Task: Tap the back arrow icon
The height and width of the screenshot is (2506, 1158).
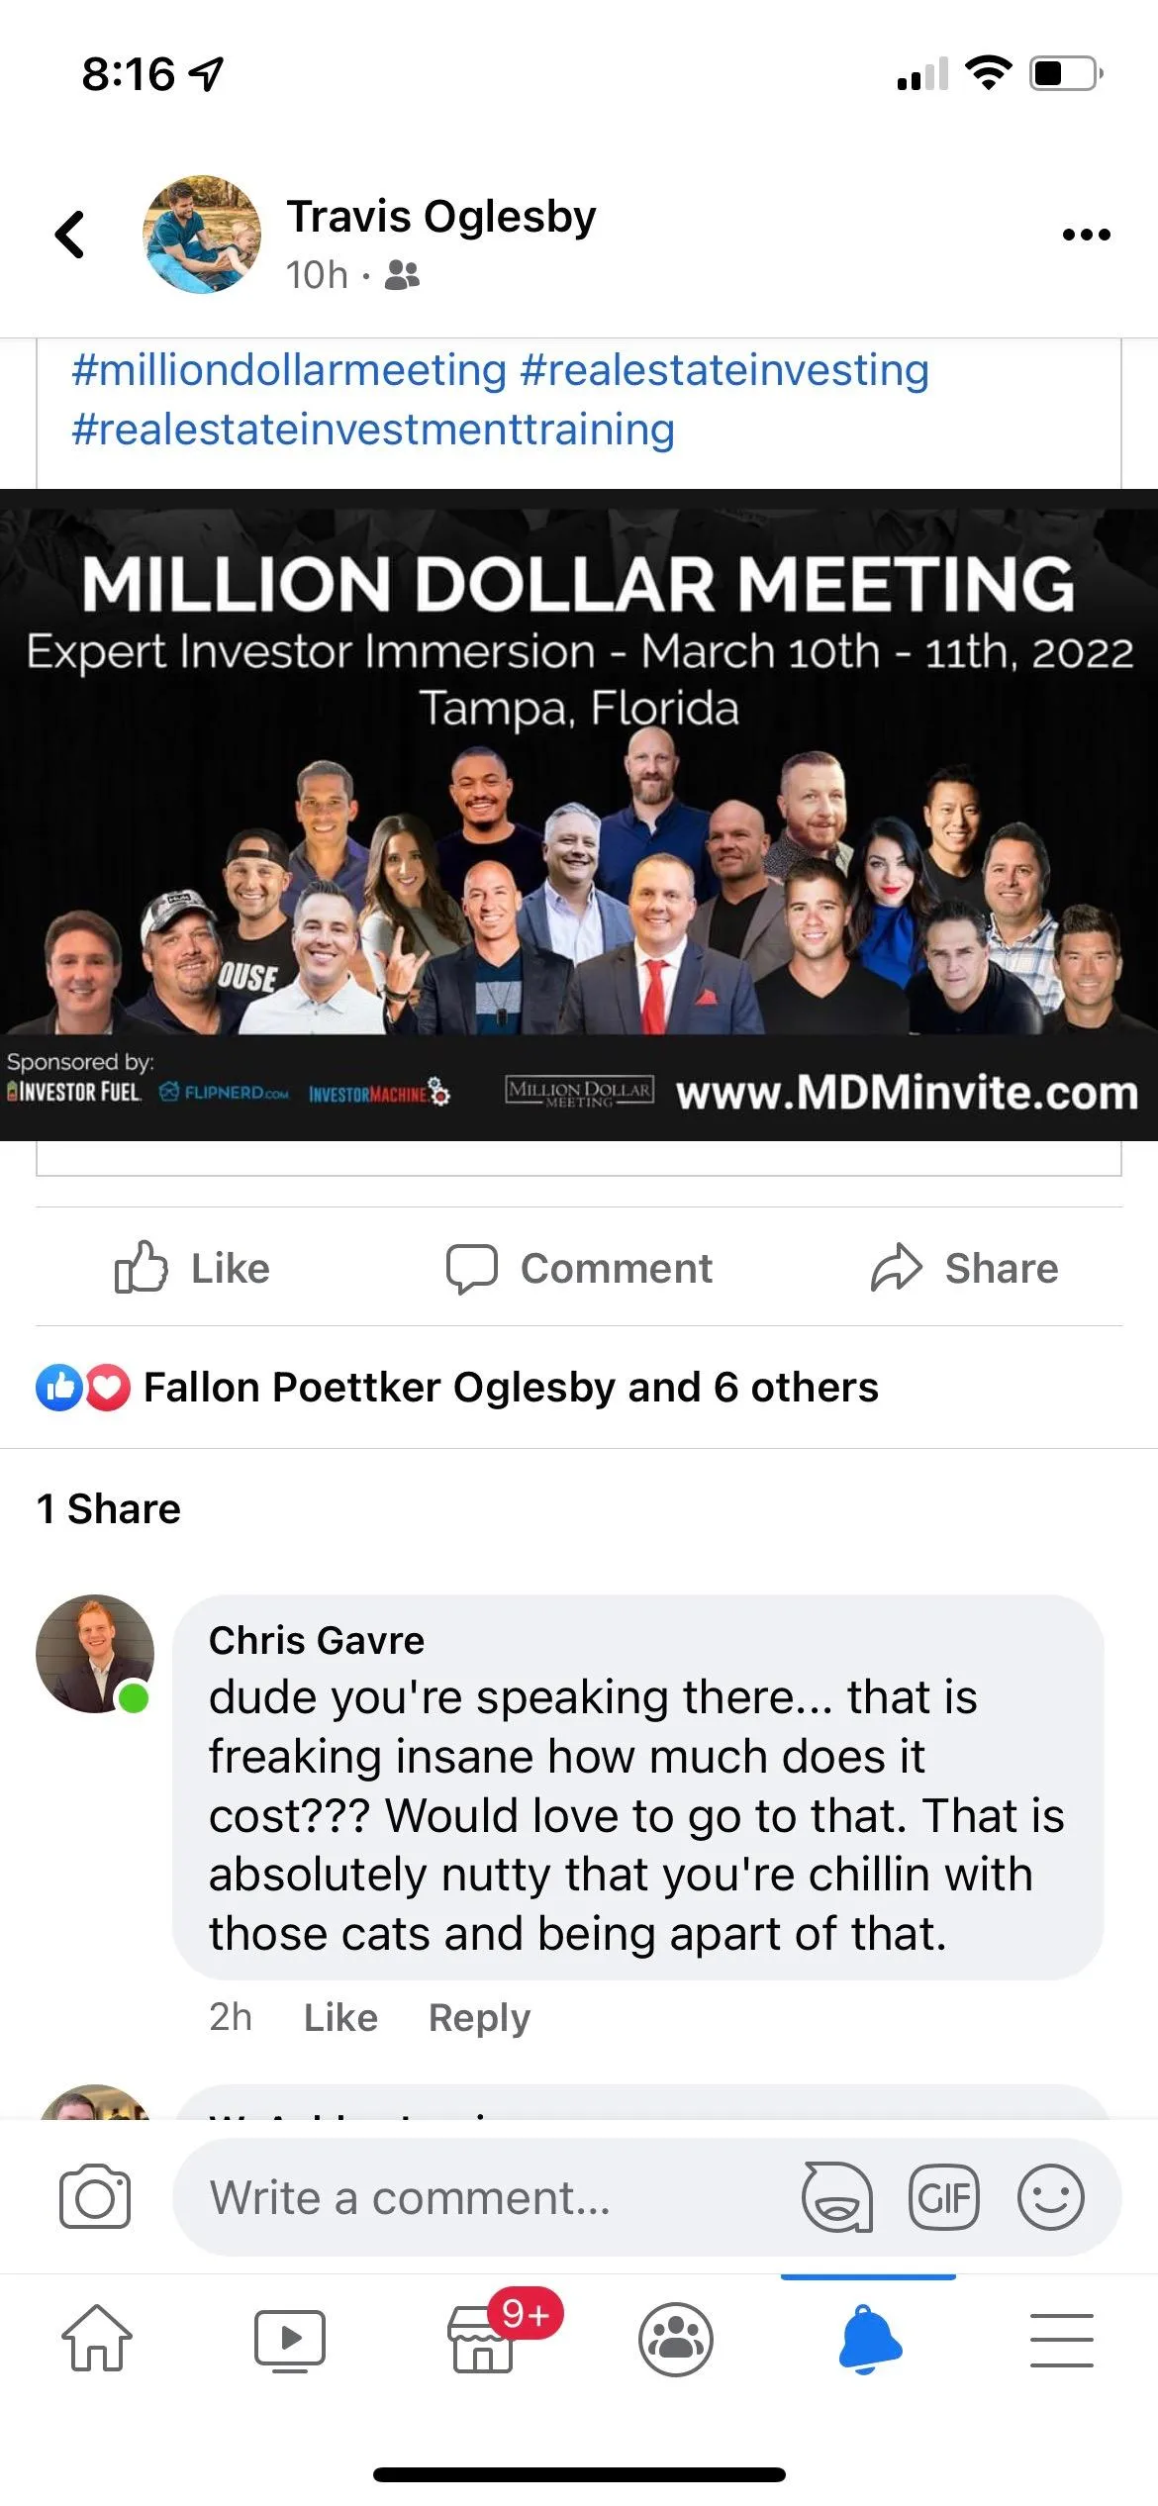Action: click(x=69, y=235)
